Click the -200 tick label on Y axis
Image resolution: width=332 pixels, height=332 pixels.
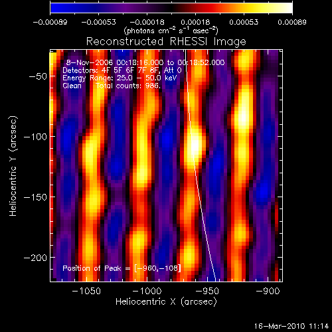[x=35, y=258]
